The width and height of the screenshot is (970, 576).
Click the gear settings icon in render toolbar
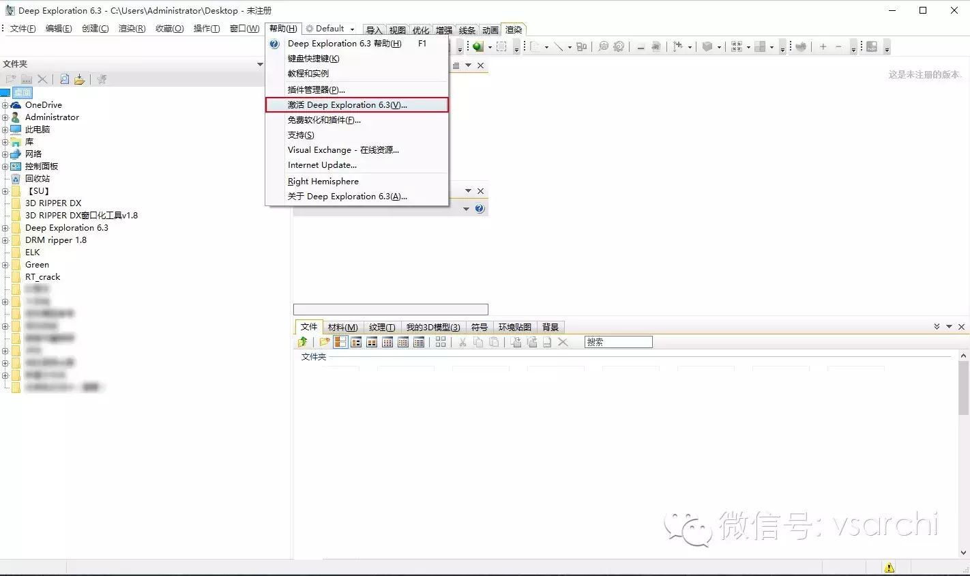[x=619, y=46]
